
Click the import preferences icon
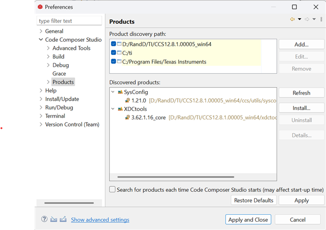pos(53,219)
